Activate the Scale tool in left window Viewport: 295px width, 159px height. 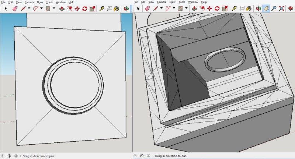(93, 8)
